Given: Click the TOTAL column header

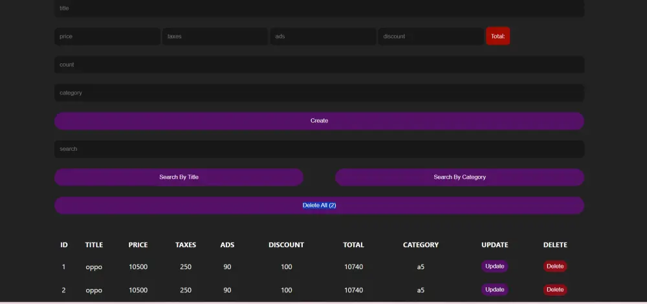Looking at the screenshot, I should pos(354,245).
